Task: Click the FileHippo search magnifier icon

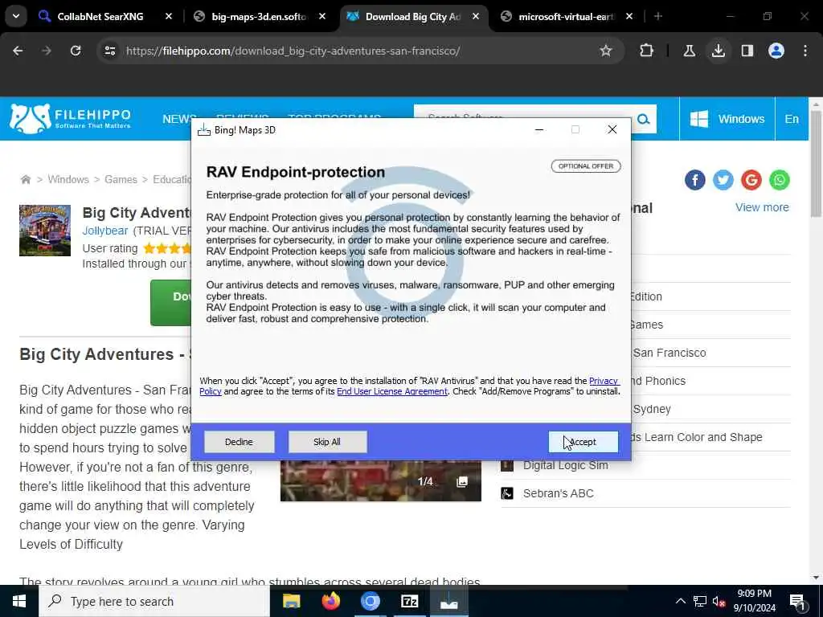Action: coord(644,119)
